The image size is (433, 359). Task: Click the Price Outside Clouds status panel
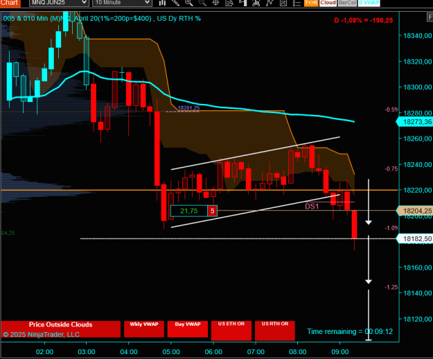coord(60,329)
